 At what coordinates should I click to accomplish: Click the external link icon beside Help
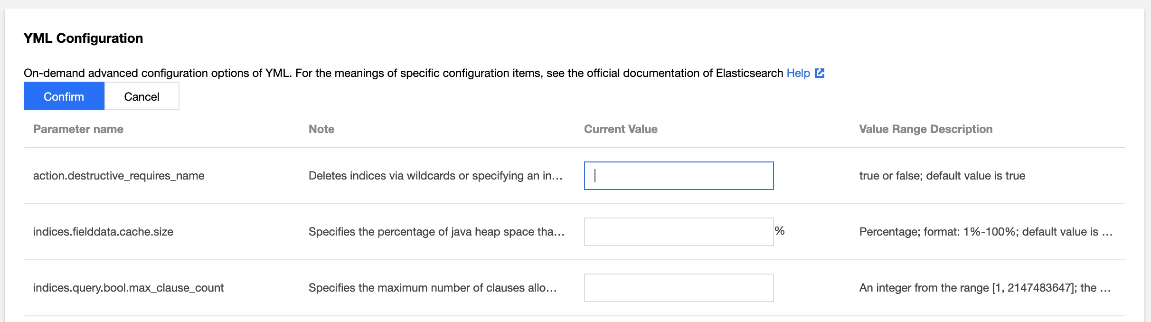click(x=820, y=73)
